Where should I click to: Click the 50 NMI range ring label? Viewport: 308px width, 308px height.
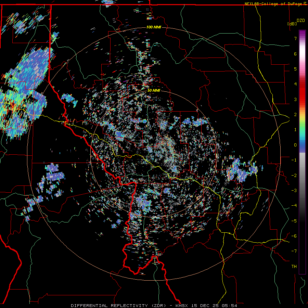154,91
